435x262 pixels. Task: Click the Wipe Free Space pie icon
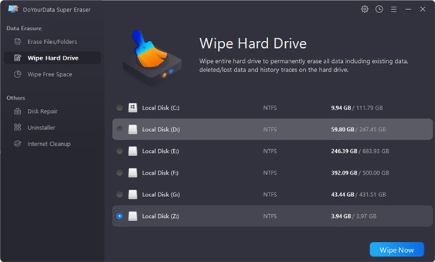(x=18, y=74)
